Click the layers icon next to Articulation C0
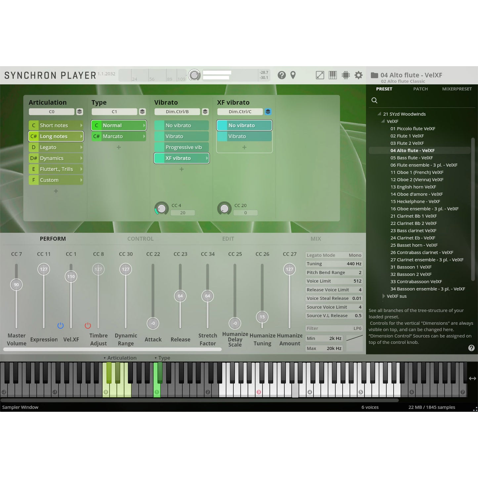 79,112
